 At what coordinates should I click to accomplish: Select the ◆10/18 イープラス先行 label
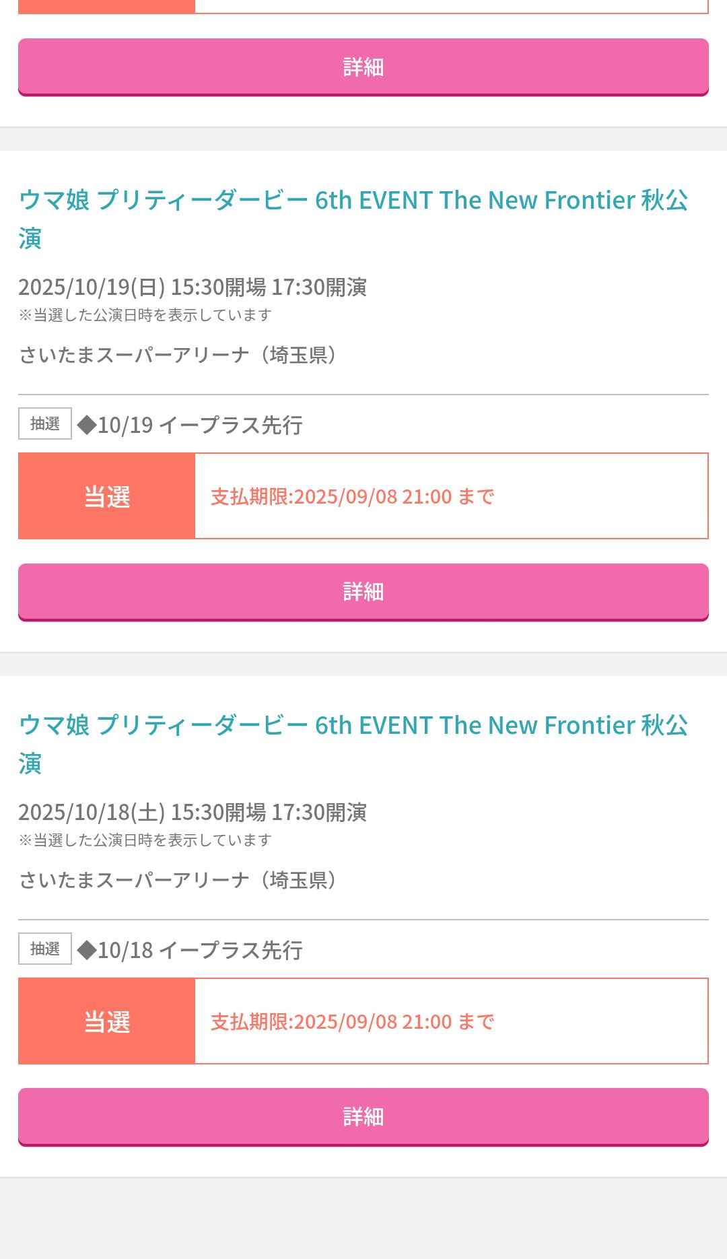coord(190,950)
